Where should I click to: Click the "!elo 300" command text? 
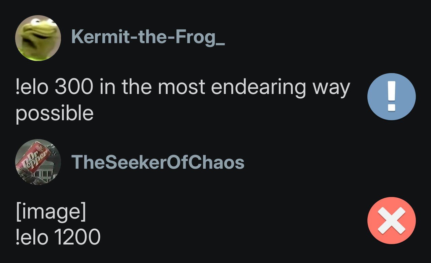tap(54, 87)
